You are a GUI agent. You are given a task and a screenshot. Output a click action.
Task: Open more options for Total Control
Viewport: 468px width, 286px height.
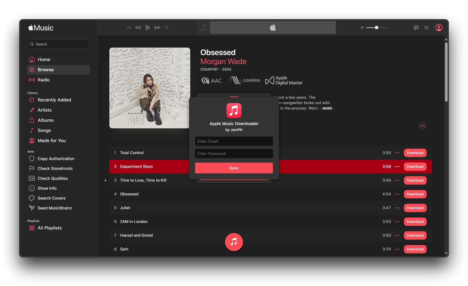click(x=397, y=153)
